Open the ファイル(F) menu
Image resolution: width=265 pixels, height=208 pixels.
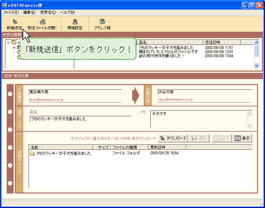(11, 12)
